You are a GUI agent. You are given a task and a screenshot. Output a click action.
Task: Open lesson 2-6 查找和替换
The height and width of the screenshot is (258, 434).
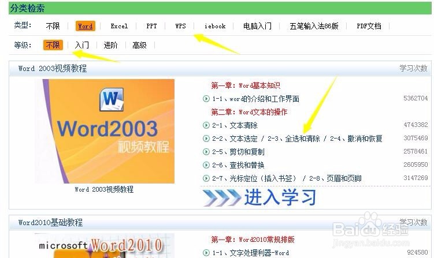[238, 165]
